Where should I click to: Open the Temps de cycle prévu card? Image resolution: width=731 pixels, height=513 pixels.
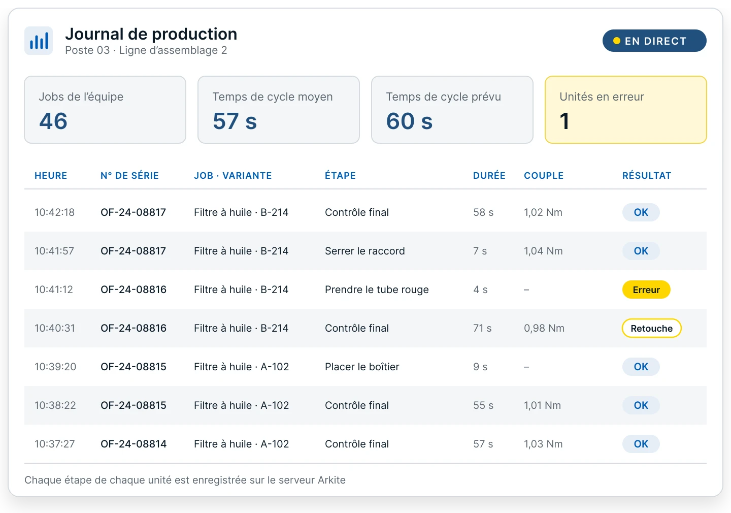(452, 110)
